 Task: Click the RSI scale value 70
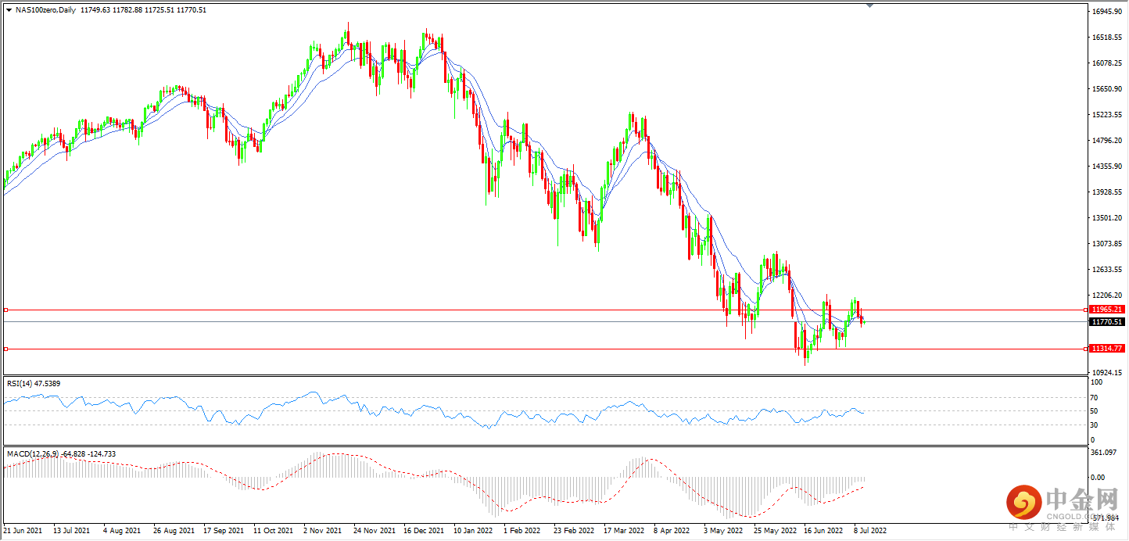[x=1095, y=397]
